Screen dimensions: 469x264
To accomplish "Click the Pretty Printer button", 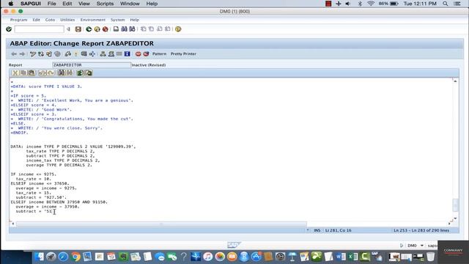I will pyautogui.click(x=183, y=54).
